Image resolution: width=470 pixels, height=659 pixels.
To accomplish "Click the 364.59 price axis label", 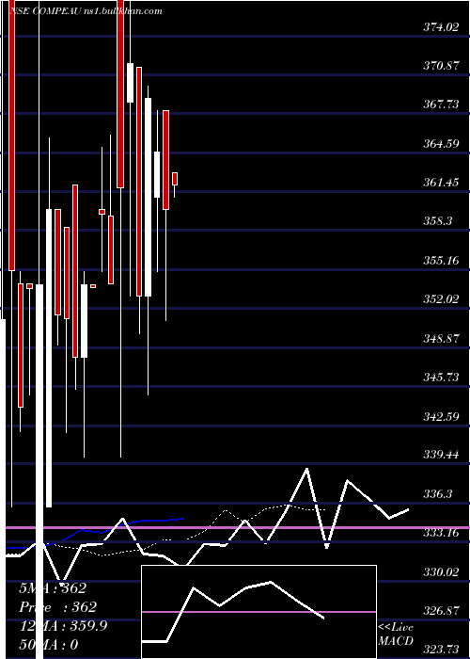I will (441, 144).
